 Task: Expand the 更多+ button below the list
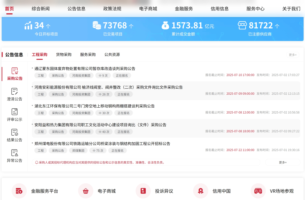point(283,162)
